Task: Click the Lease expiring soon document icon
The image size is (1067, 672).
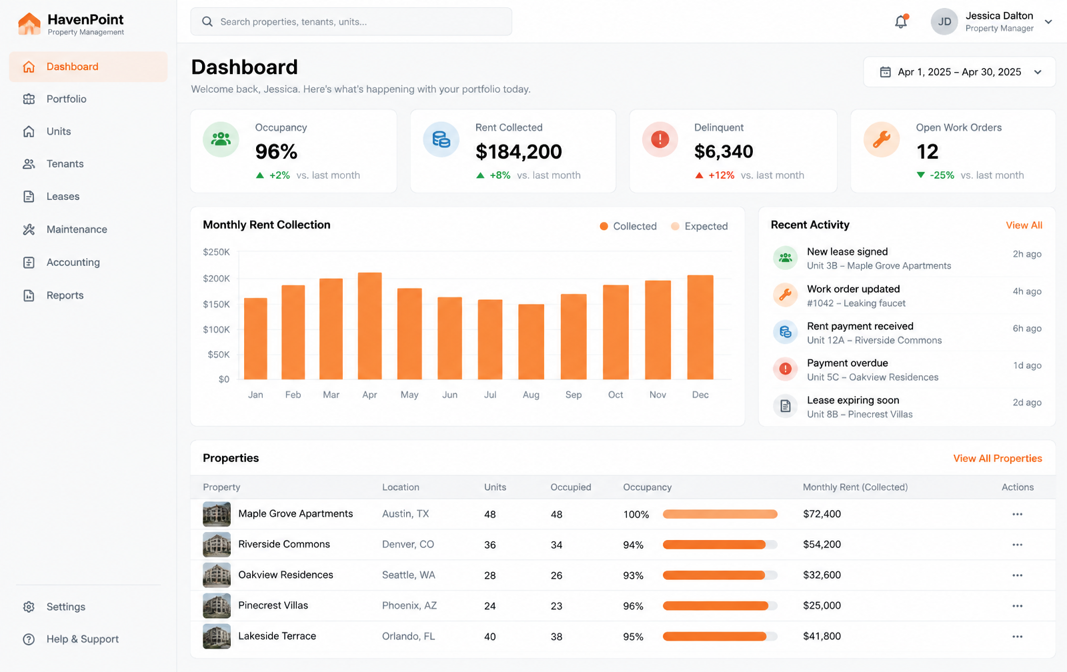Action: [x=786, y=406]
